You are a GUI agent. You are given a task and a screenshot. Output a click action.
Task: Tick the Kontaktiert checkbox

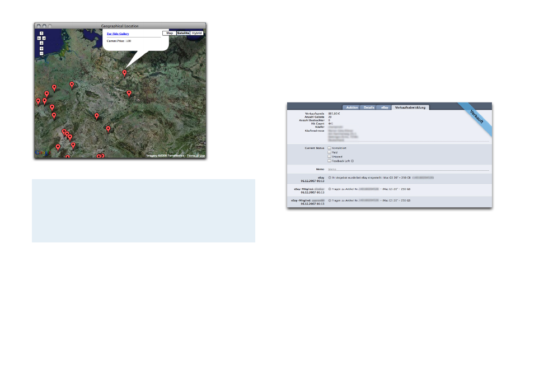tap(329, 148)
